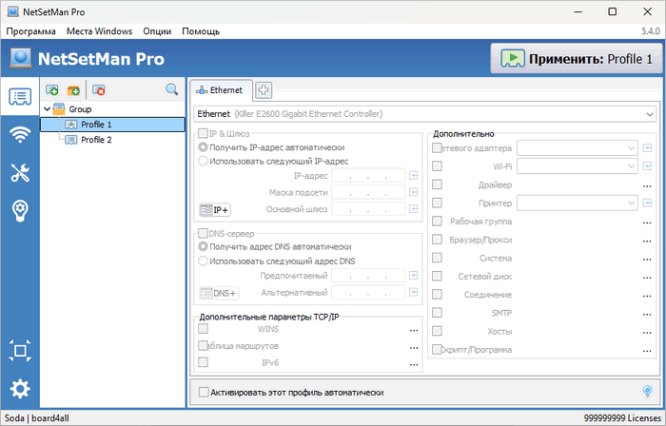Image resolution: width=666 pixels, height=426 pixels.
Task: Click the location pin sidebar icon
Action: tap(20, 211)
